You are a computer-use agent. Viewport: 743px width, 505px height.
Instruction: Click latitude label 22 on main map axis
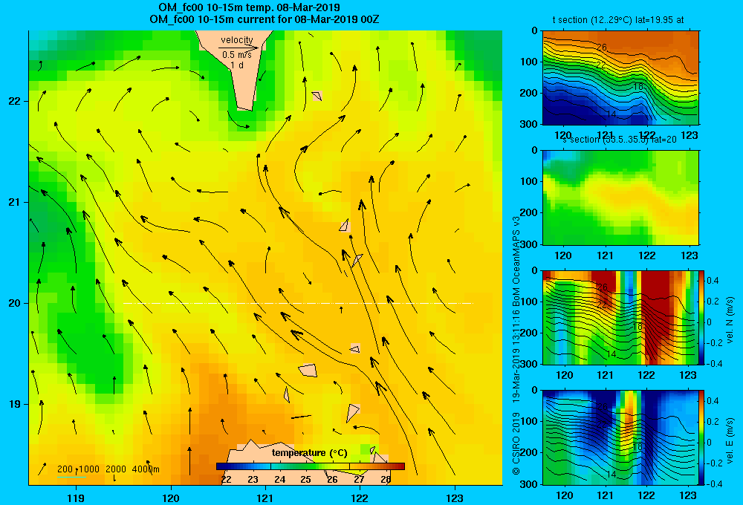pyautogui.click(x=15, y=101)
